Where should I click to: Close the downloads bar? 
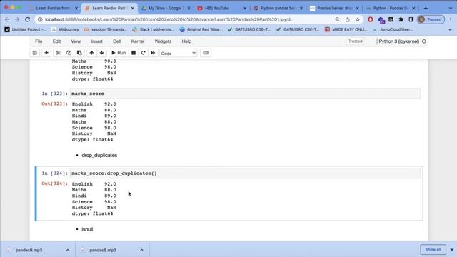pyautogui.click(x=452, y=250)
